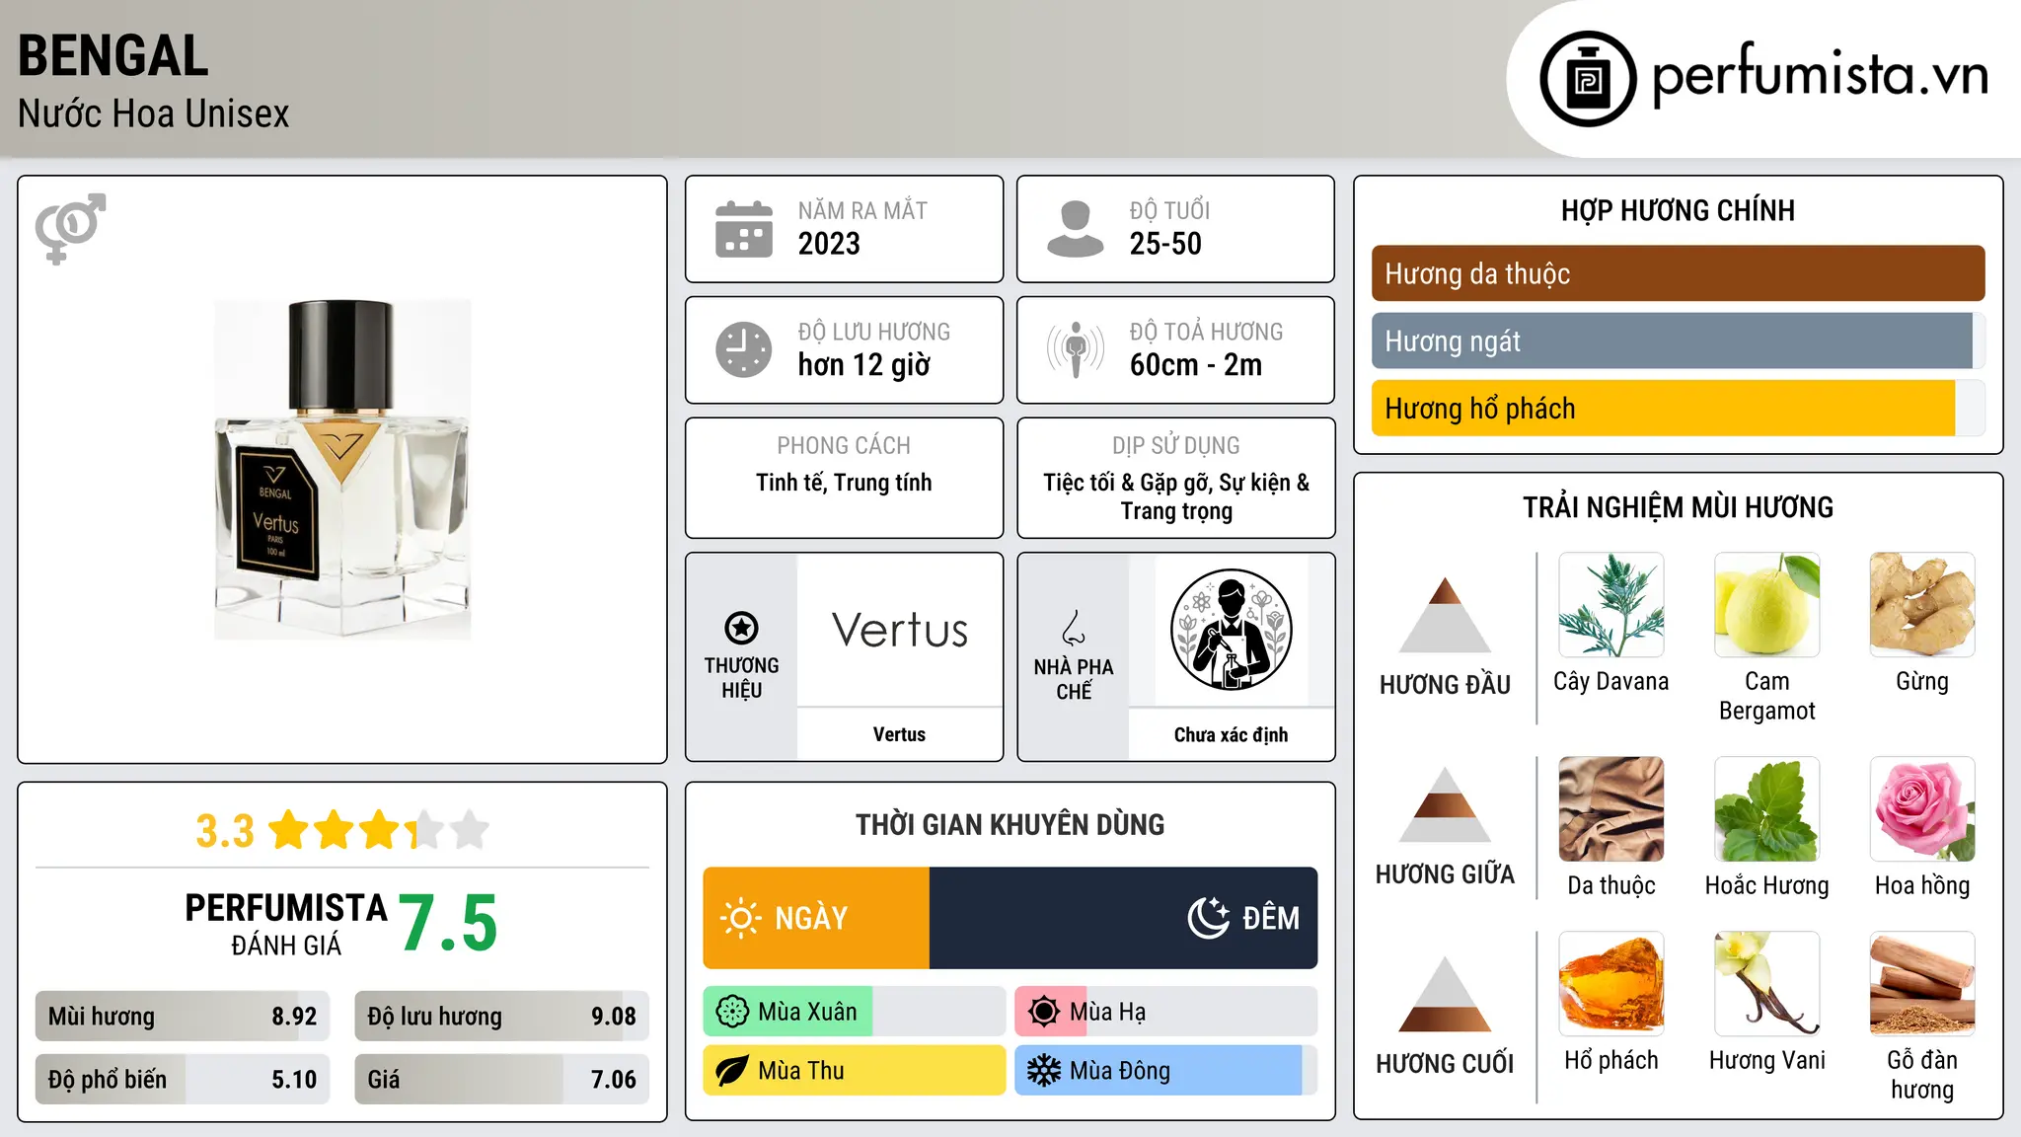Click the nose icon above Nhà pha chế
2021x1137 pixels.
point(1074,628)
